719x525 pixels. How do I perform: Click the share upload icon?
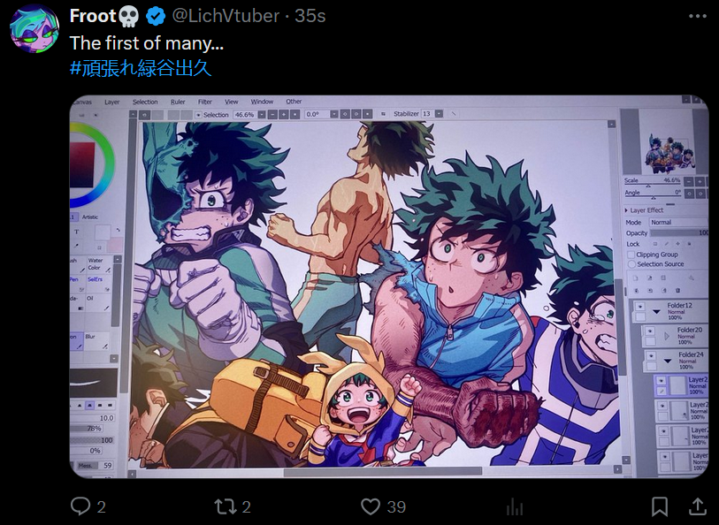pyautogui.click(x=697, y=506)
